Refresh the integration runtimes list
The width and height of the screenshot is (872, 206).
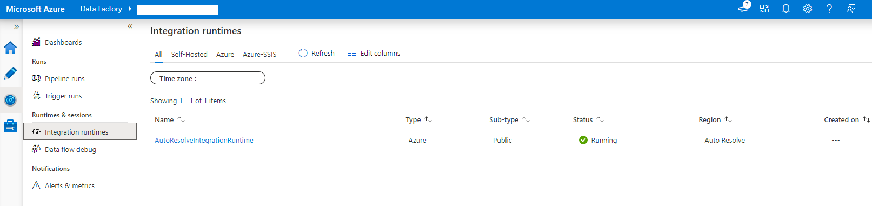(x=317, y=53)
